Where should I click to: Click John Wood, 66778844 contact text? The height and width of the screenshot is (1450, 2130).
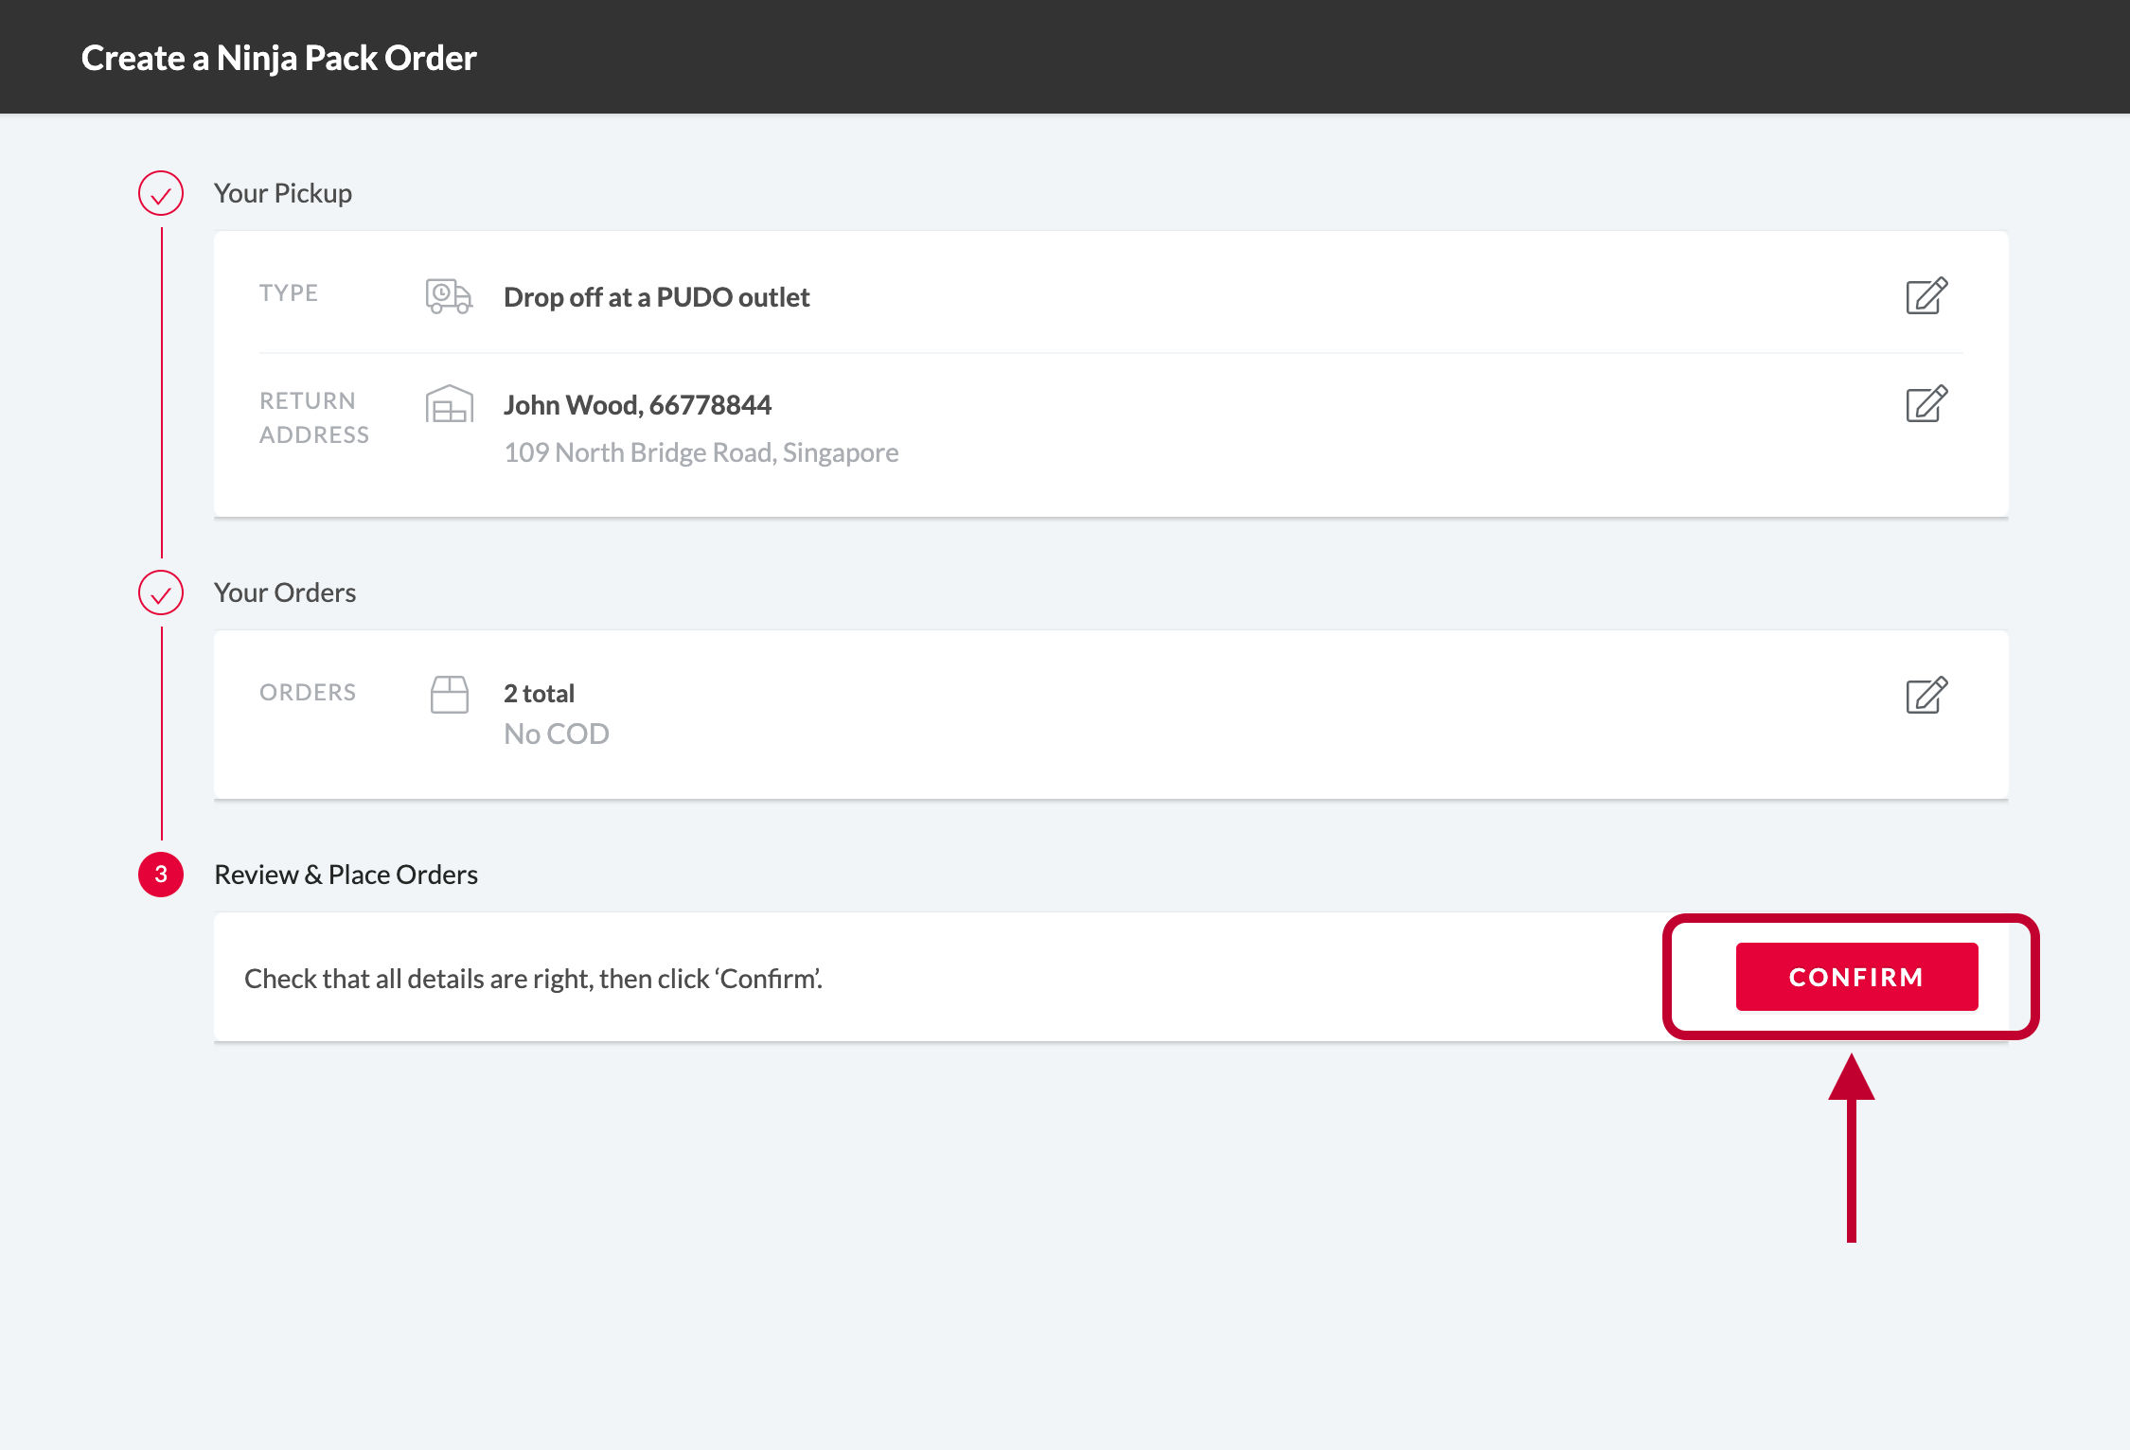[x=637, y=405]
